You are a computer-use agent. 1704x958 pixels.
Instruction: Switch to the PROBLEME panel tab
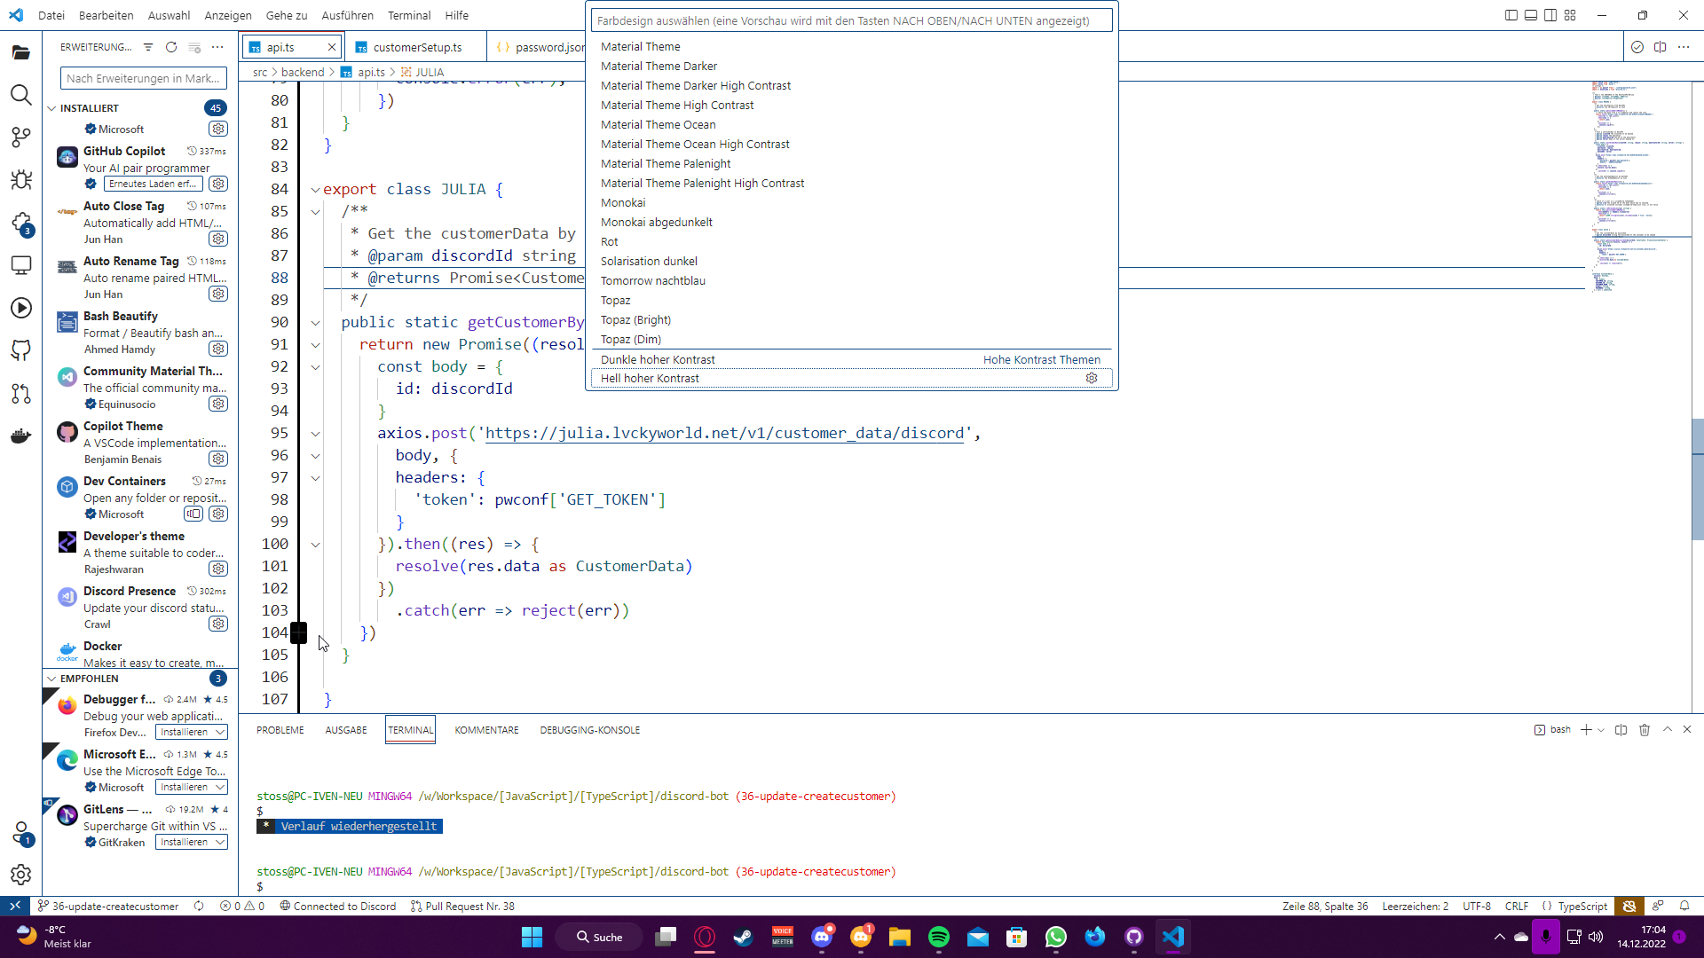pyautogui.click(x=280, y=730)
